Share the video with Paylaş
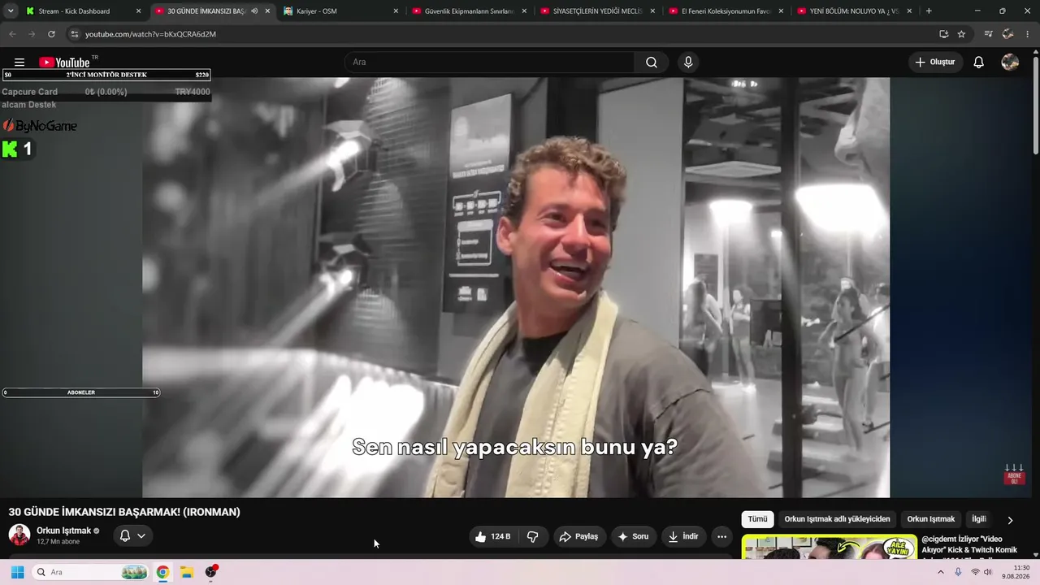Image resolution: width=1040 pixels, height=585 pixels. 579,536
